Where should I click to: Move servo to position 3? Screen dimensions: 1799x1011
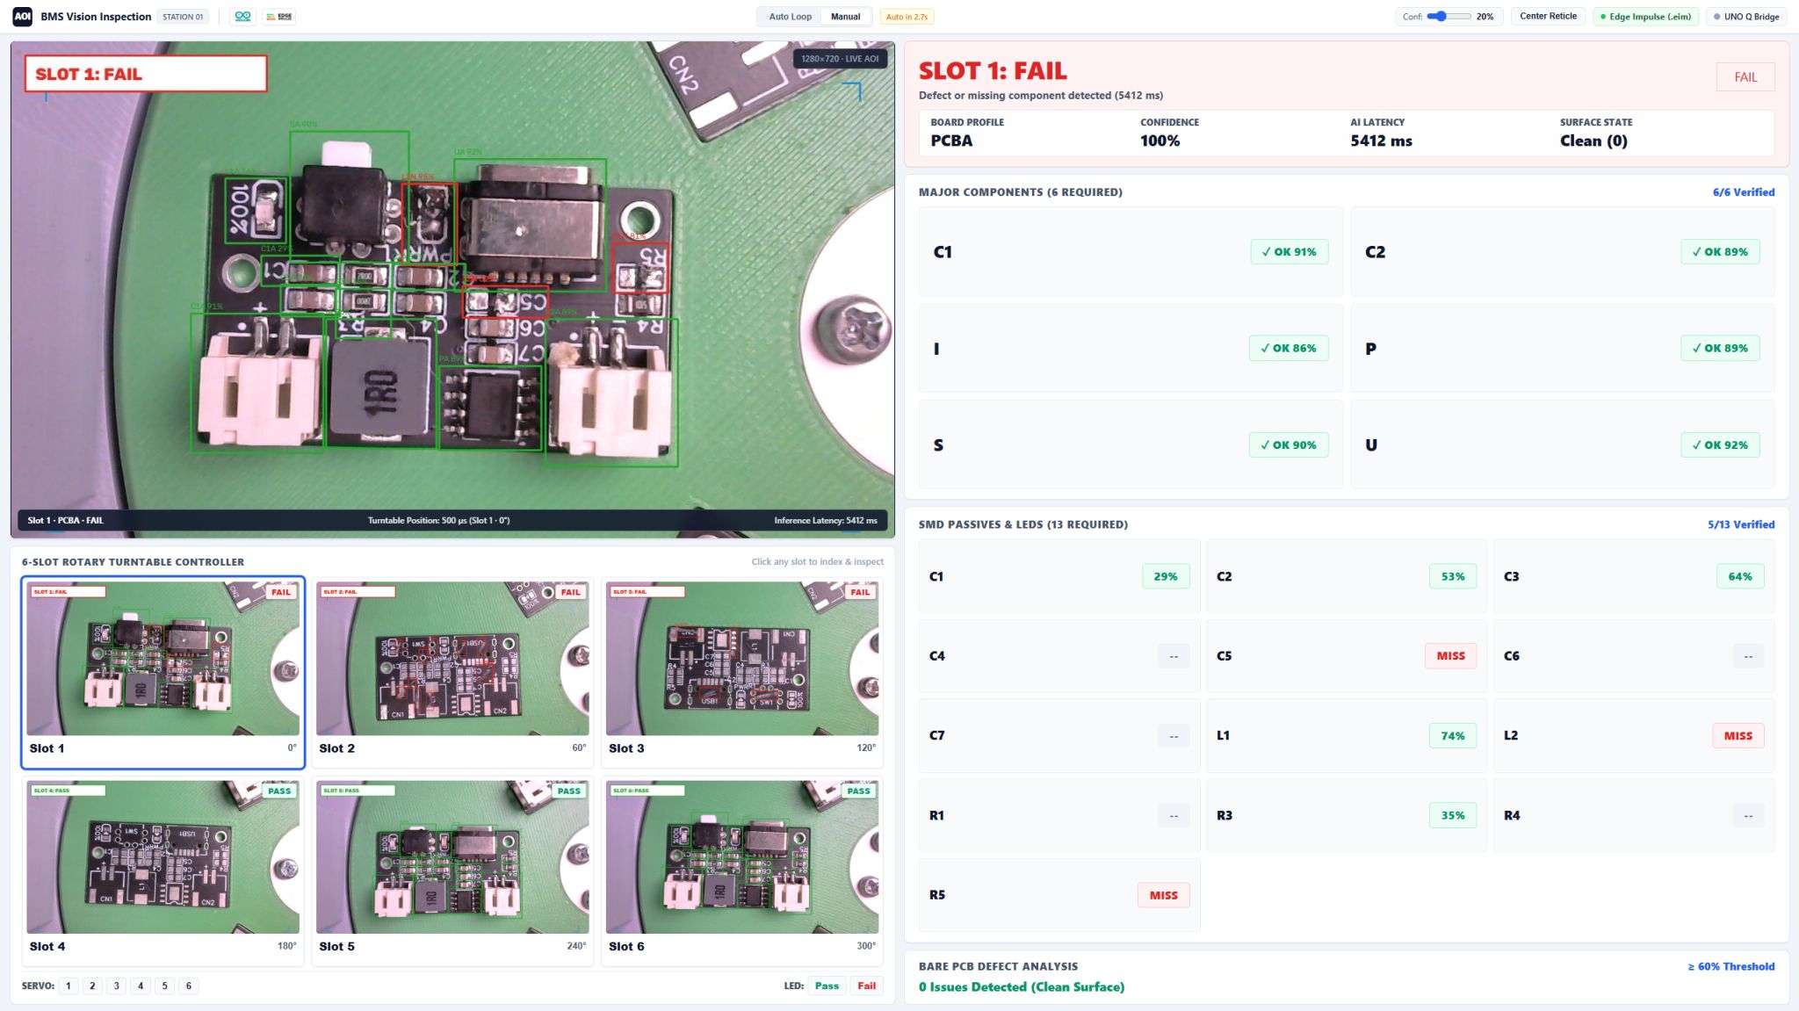click(117, 986)
